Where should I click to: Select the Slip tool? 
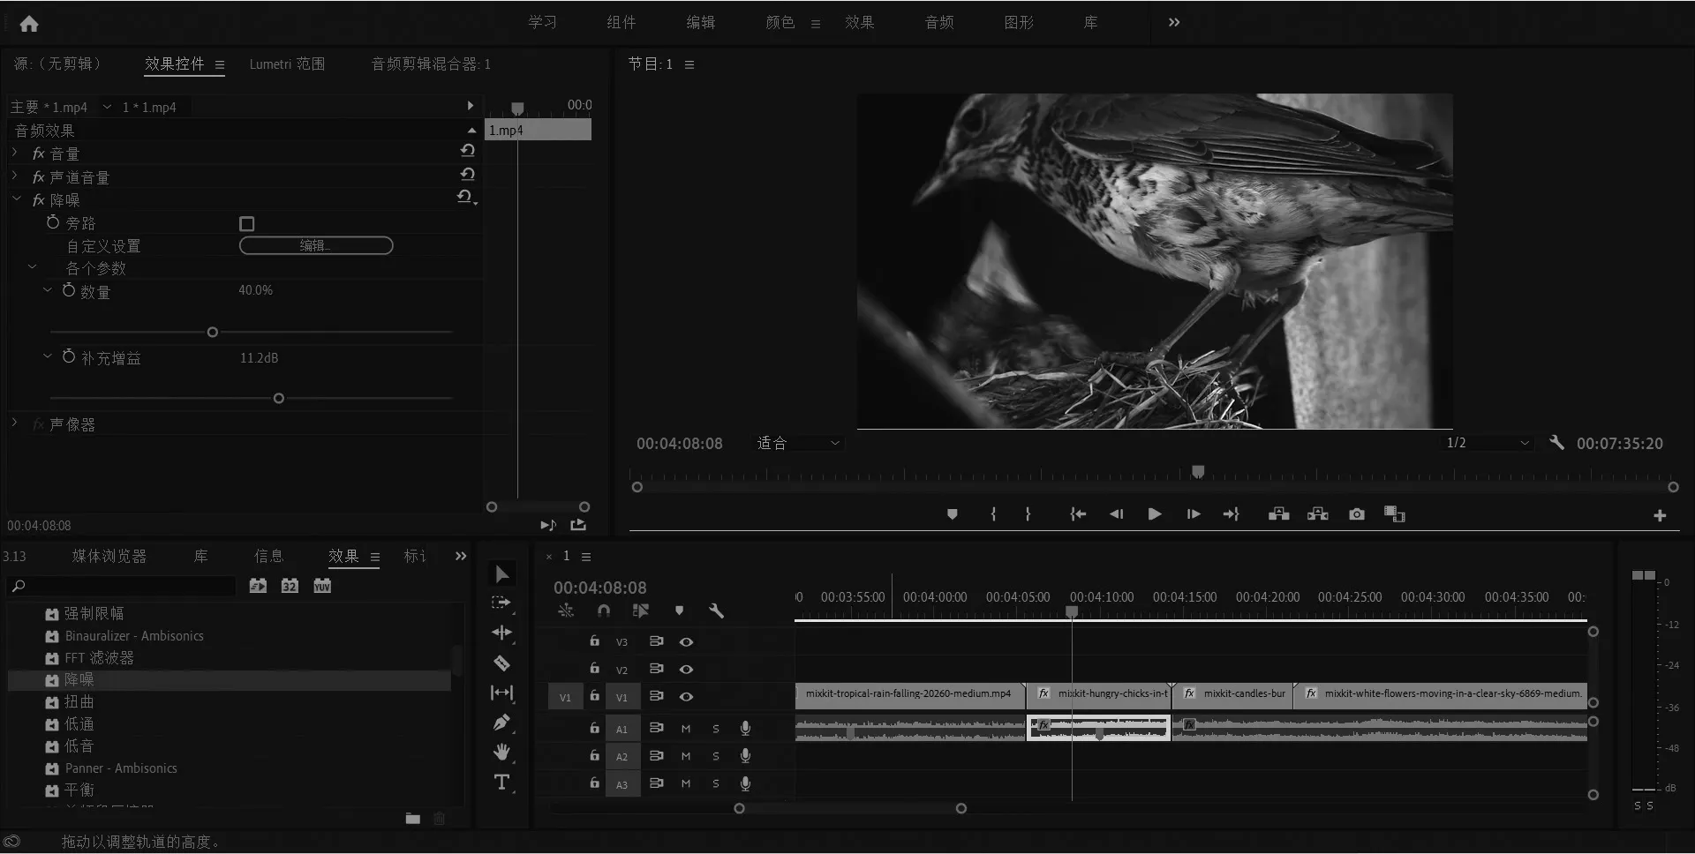point(501,693)
